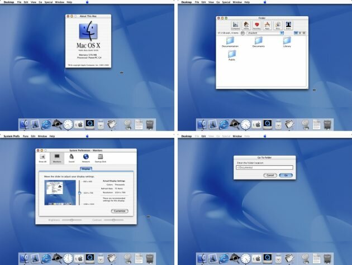This screenshot has height=265, width=352.
Task: Select the Documentation folder in the Finder window
Action: pos(230,42)
